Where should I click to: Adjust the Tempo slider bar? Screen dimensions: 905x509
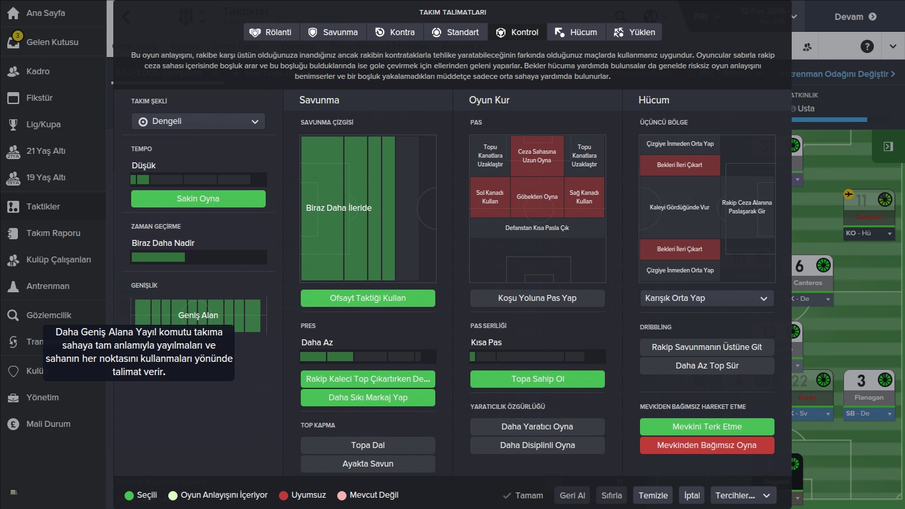click(x=199, y=180)
